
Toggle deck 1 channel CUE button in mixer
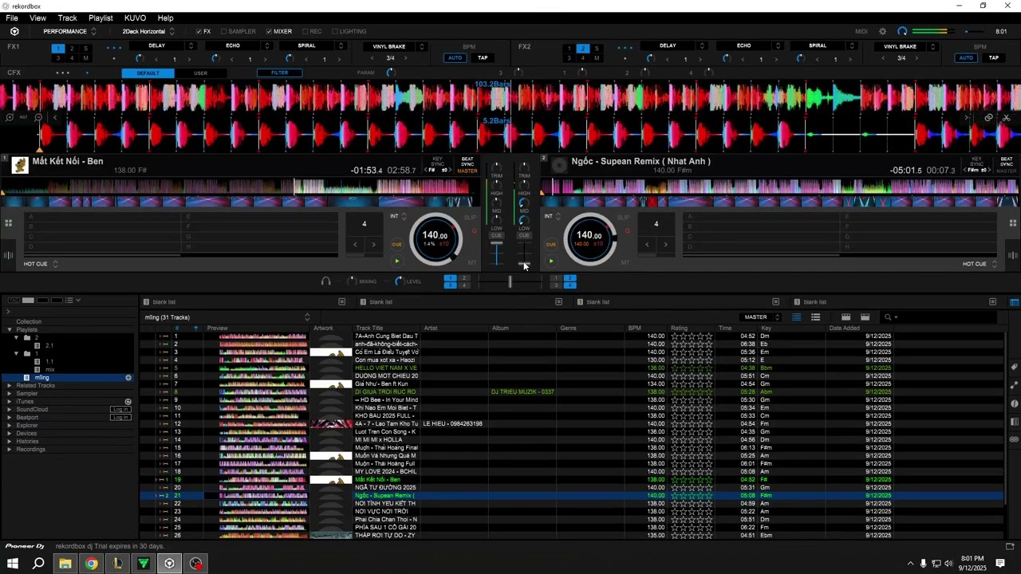497,236
